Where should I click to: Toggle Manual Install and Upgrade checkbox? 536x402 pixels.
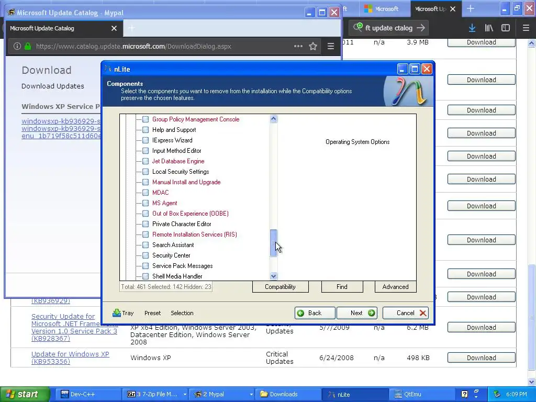tap(146, 182)
